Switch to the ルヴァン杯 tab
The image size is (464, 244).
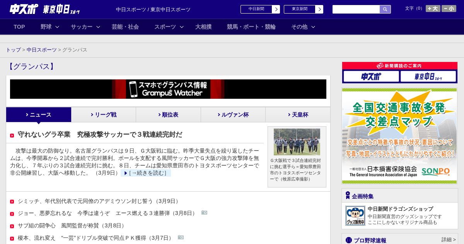pos(233,115)
